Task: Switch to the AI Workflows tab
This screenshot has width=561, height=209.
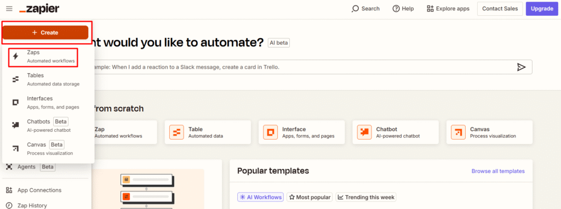Action: 260,197
